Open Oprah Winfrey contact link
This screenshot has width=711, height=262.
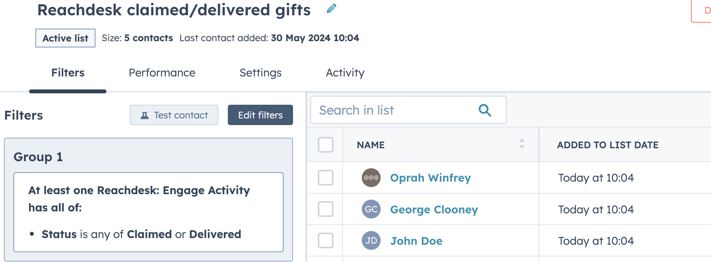(430, 178)
